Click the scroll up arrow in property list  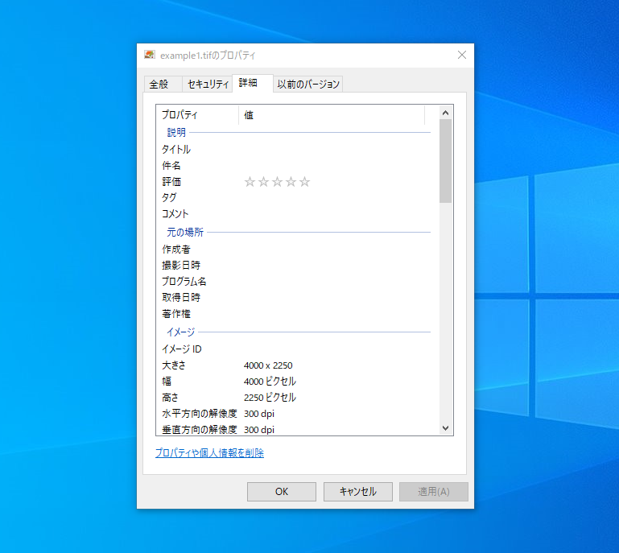[446, 113]
